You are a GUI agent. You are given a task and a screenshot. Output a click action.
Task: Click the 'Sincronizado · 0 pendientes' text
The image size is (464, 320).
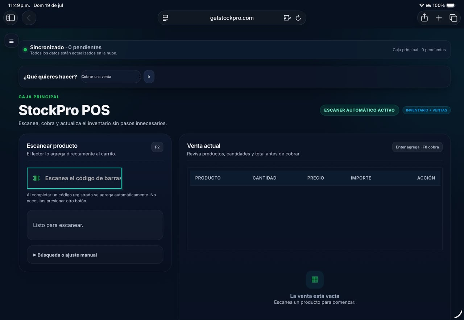tap(66, 47)
